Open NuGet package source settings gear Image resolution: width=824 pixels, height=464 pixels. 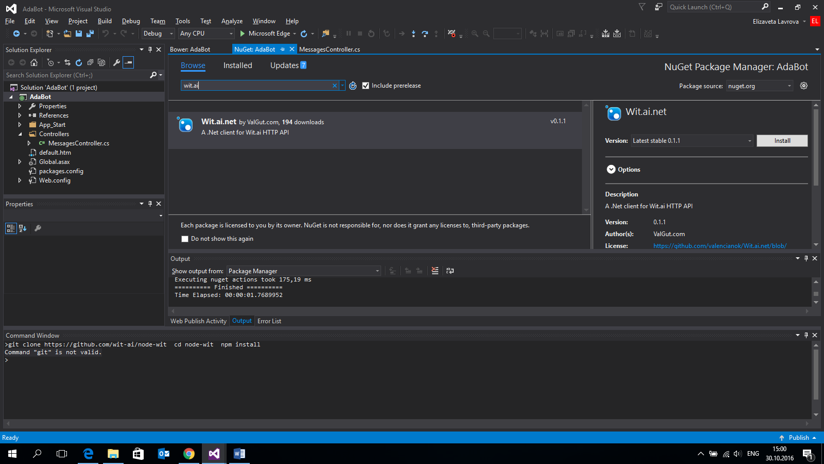(x=804, y=86)
